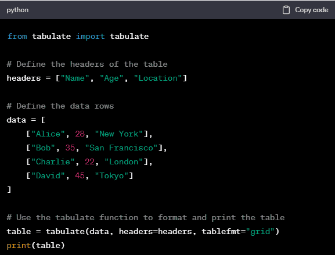Click the number 28 in Alice row
Screen dimensions: 335x255
click(80, 134)
